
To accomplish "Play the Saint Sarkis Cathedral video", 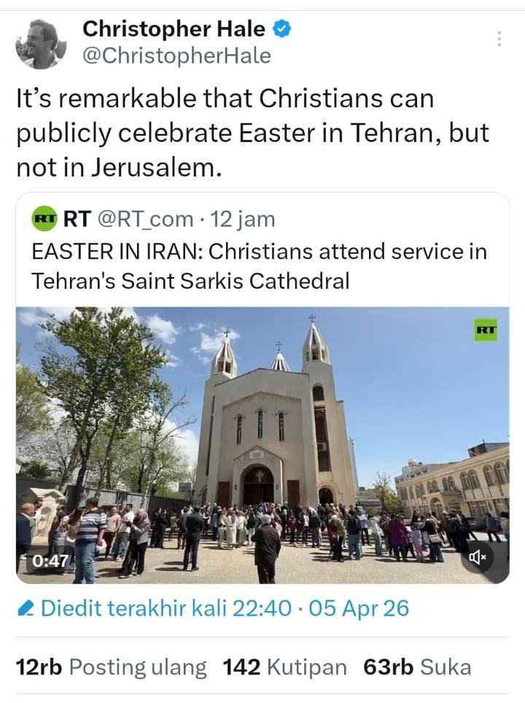I will 262,445.
